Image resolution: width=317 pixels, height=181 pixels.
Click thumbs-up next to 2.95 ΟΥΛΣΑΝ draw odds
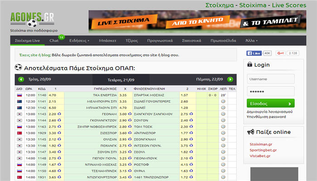(x=130, y=139)
